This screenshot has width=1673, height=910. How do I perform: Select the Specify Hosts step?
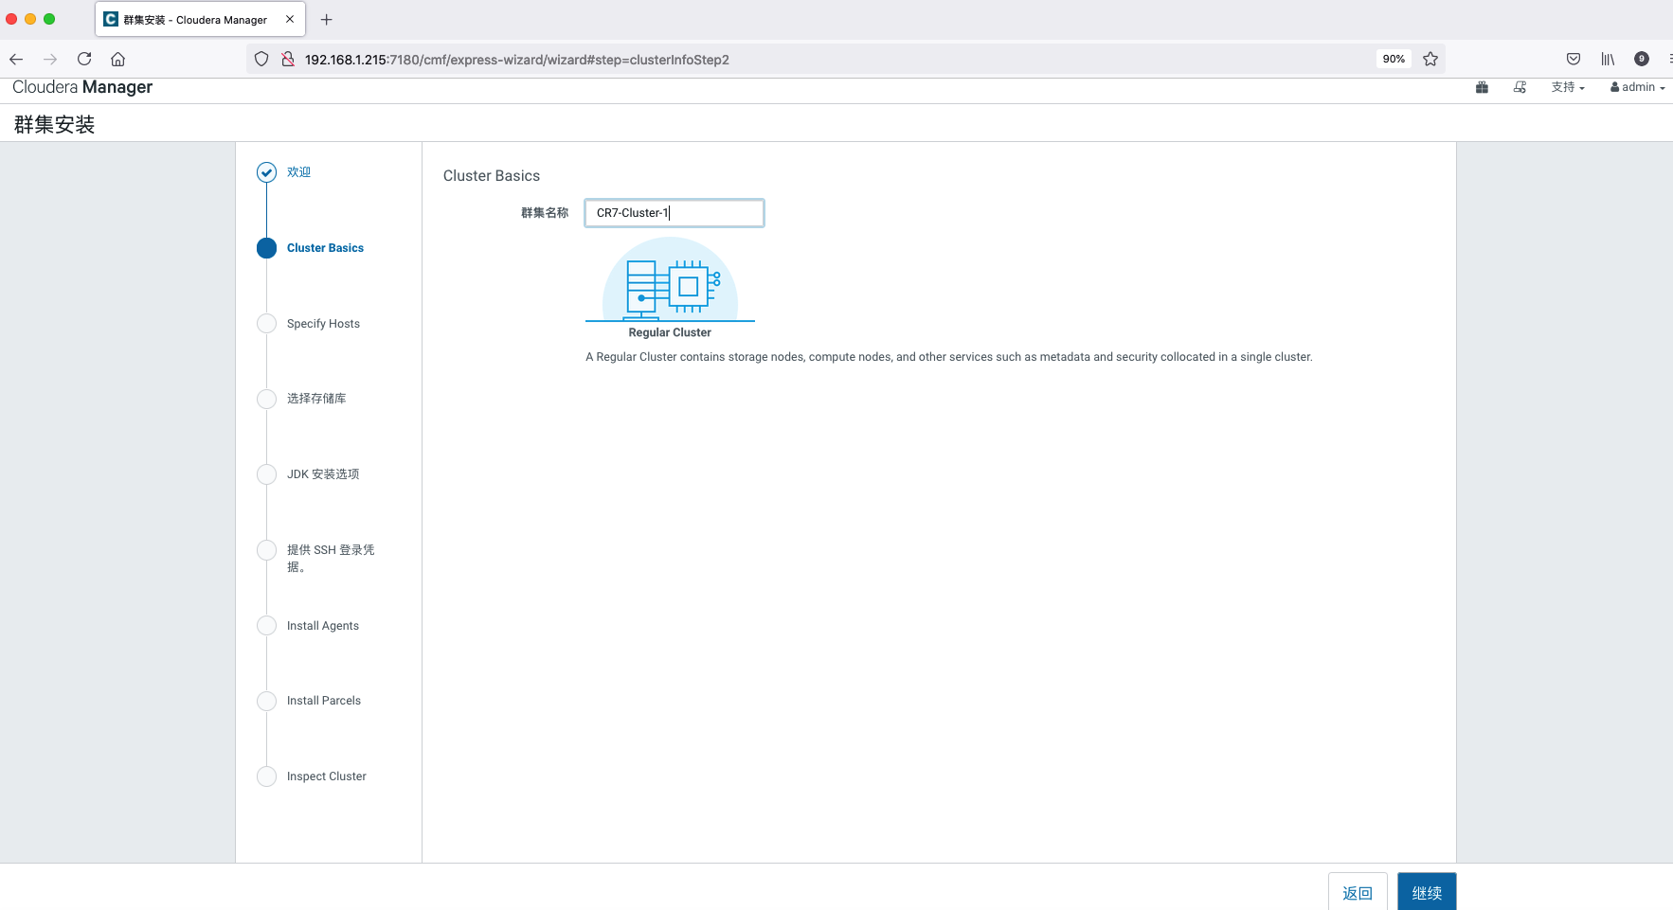pos(323,324)
